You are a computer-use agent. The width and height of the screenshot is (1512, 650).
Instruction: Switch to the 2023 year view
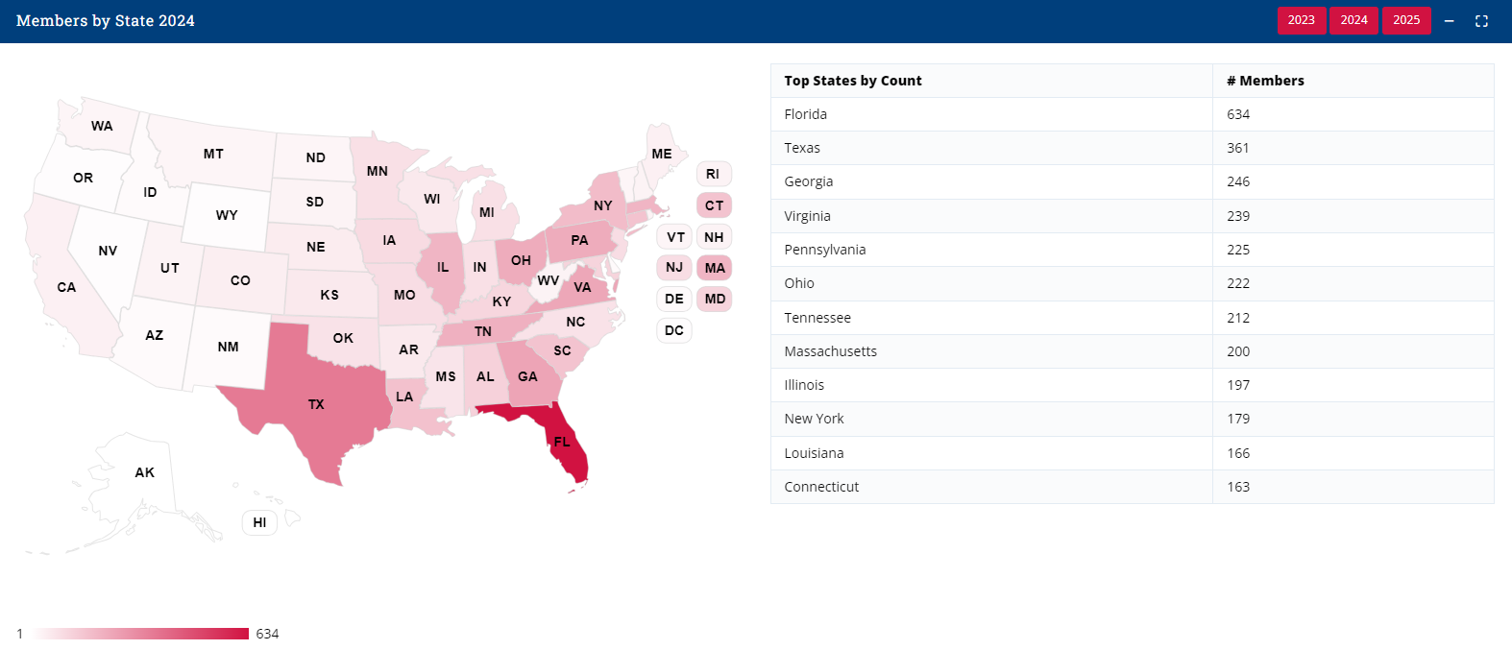pyautogui.click(x=1301, y=20)
